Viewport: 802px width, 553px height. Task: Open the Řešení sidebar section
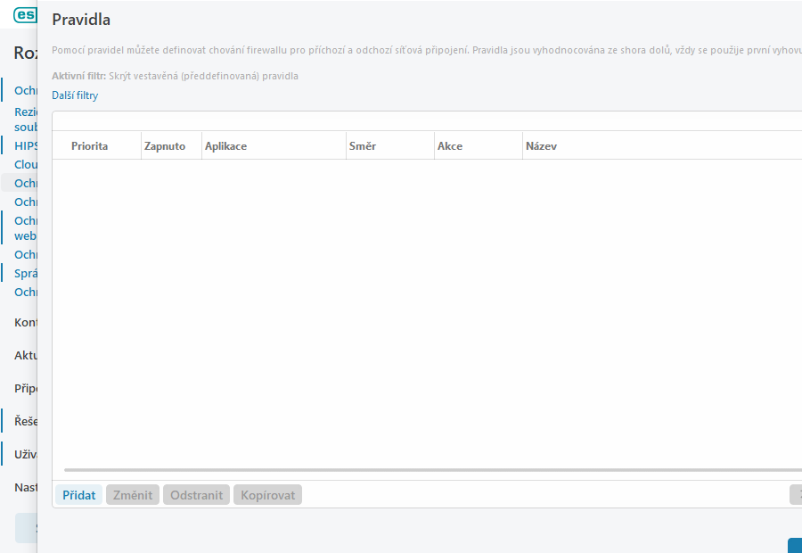click(26, 420)
